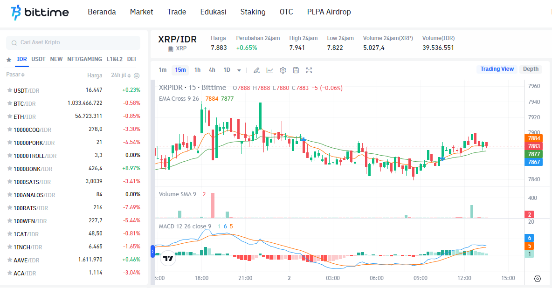Select the 1CAT/IDR row
Screen dimensions: 552x288
click(73, 234)
